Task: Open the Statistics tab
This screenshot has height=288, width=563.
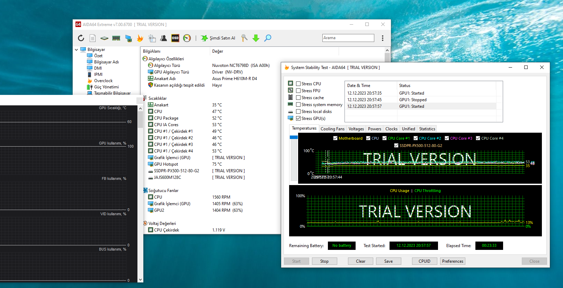Action: [427, 129]
